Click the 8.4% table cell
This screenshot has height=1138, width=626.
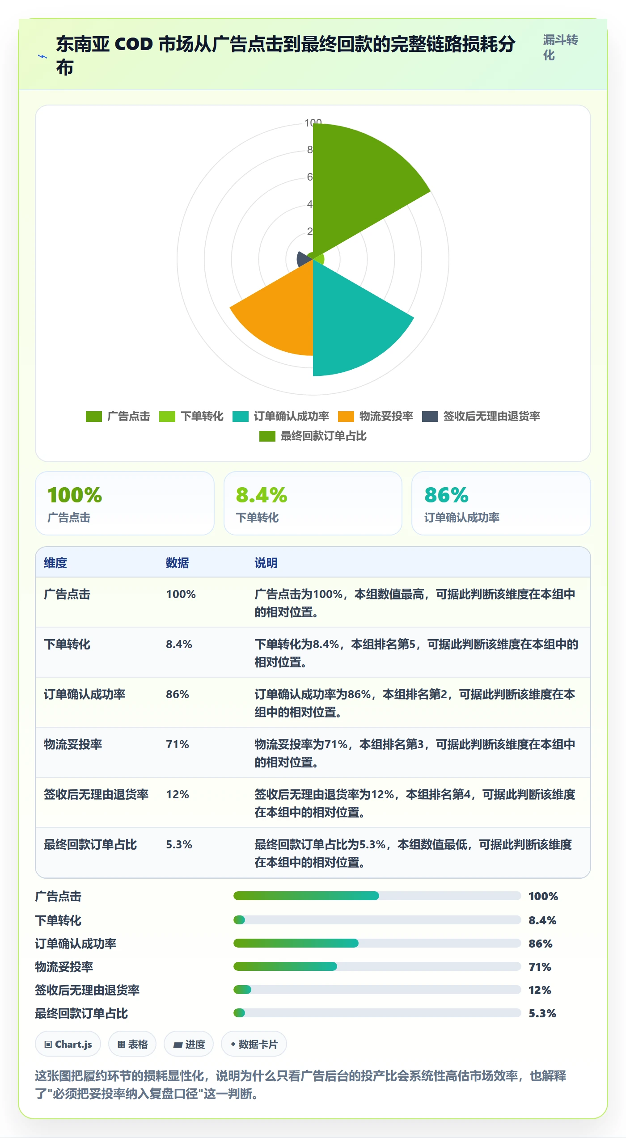pyautogui.click(x=179, y=644)
